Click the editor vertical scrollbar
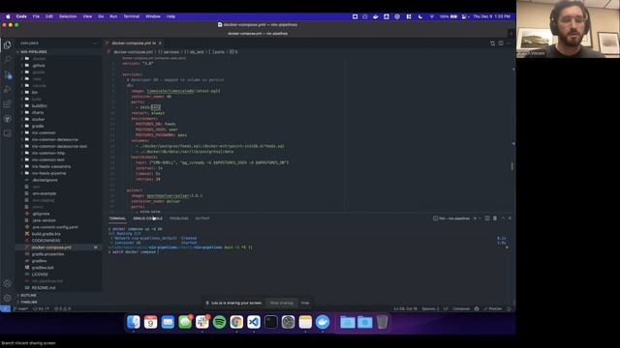The height and width of the screenshot is (348, 620). tap(512, 166)
